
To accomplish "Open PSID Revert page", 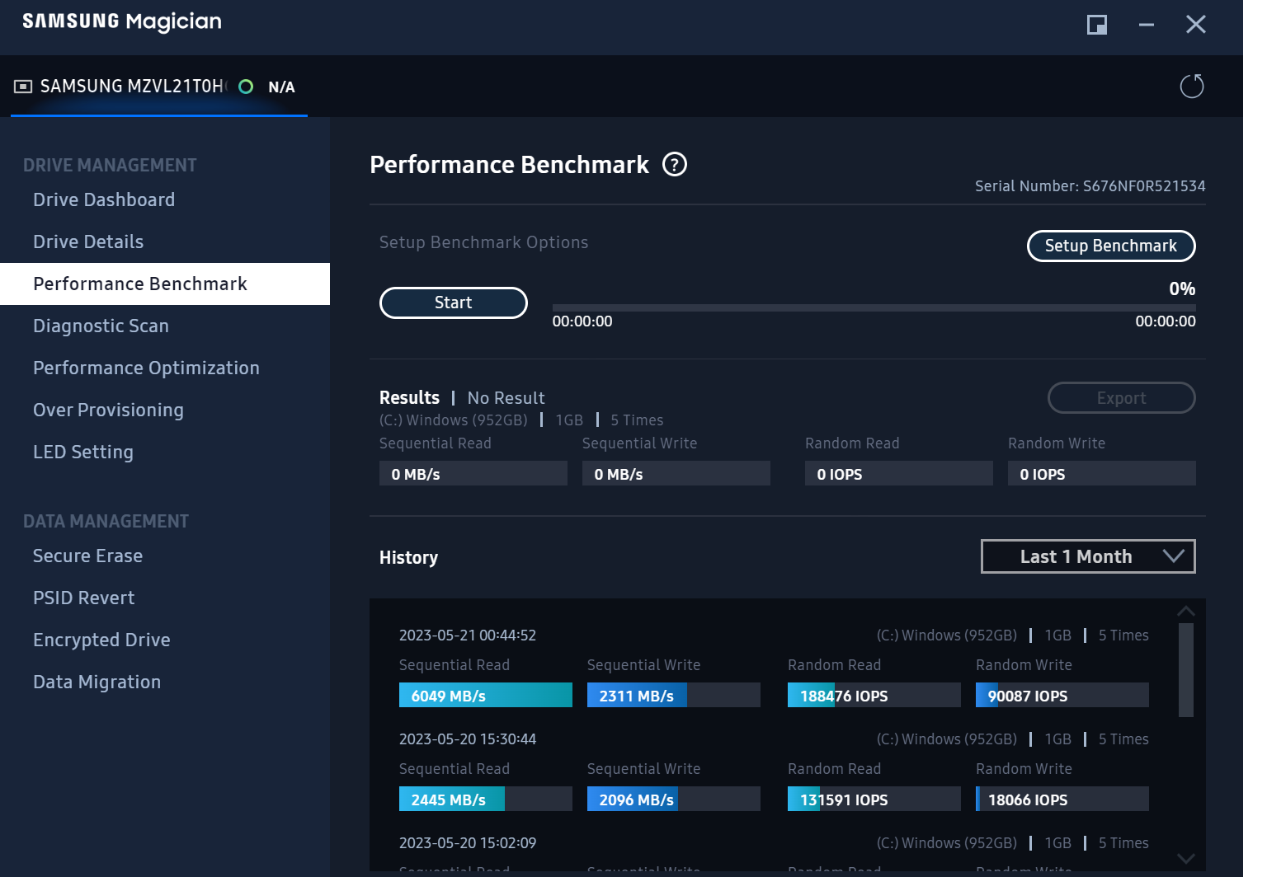I will click(83, 598).
